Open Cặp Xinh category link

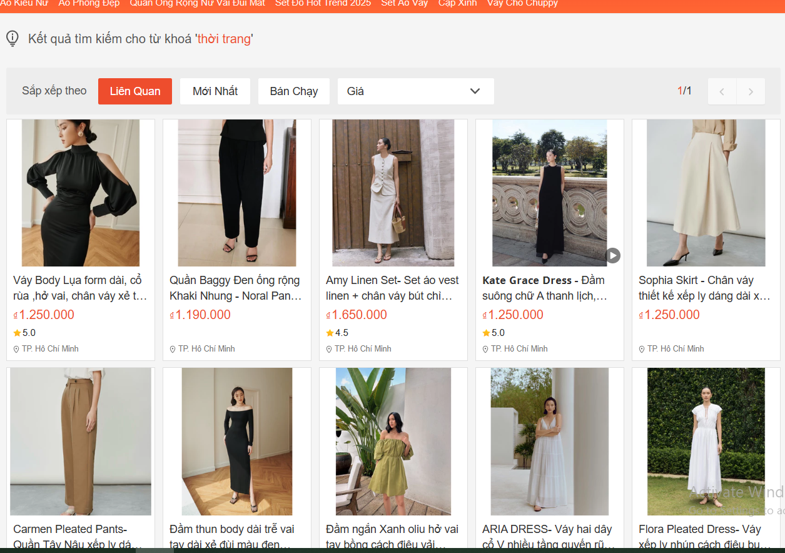click(x=457, y=3)
